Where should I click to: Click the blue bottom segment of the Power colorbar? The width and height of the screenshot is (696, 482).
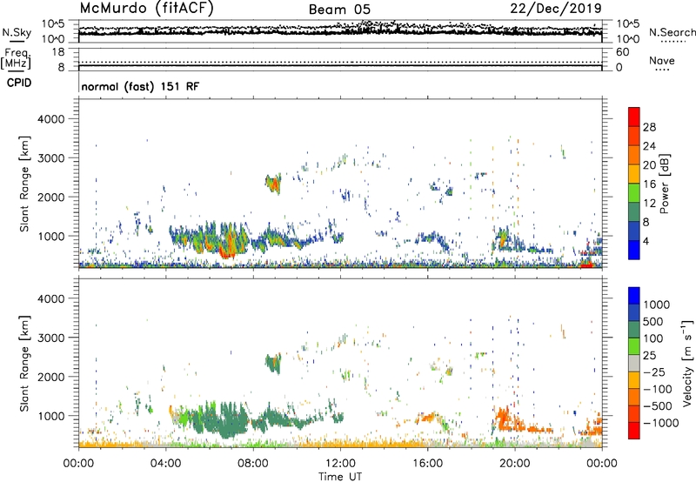tap(634, 250)
